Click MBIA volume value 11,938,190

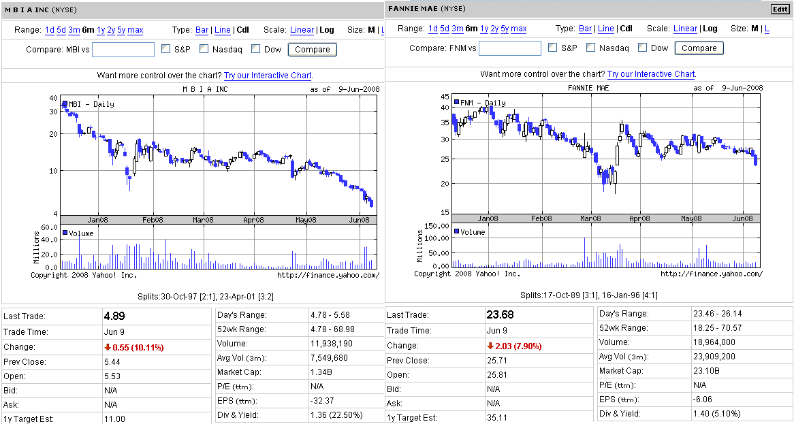(331, 344)
